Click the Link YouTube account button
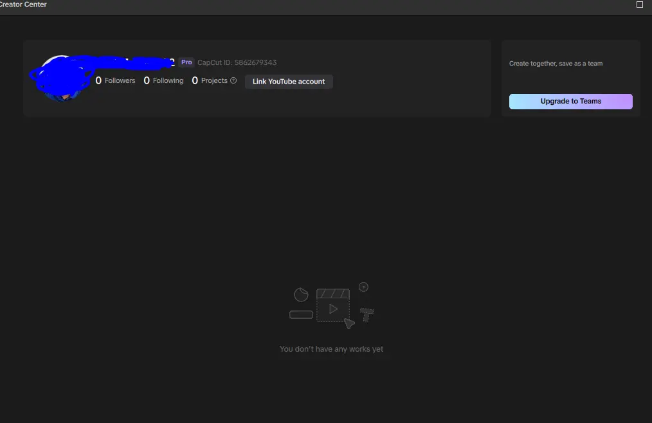Image resolution: width=652 pixels, height=423 pixels. coord(289,82)
